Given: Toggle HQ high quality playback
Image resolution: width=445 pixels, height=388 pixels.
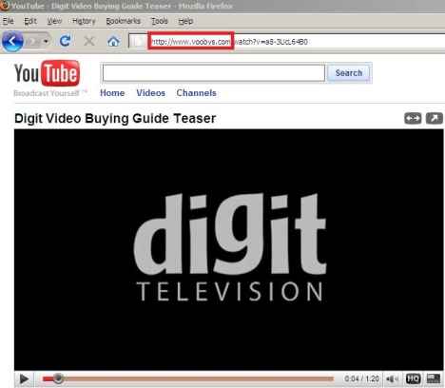Looking at the screenshot, I should (x=414, y=378).
